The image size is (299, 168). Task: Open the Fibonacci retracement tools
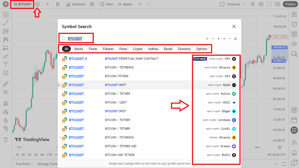pyautogui.click(x=6, y=31)
